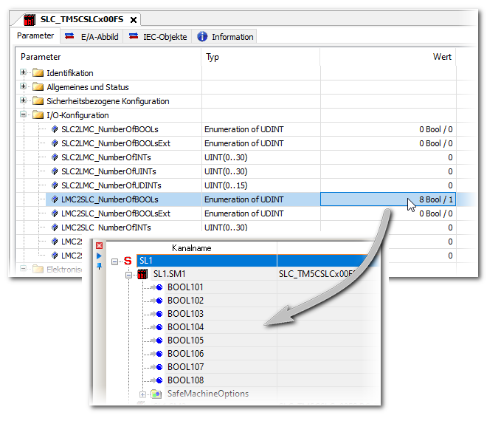This screenshot has height=421, width=501.
Task: Click the SL1.SM1 module icon
Action: pyautogui.click(x=143, y=274)
